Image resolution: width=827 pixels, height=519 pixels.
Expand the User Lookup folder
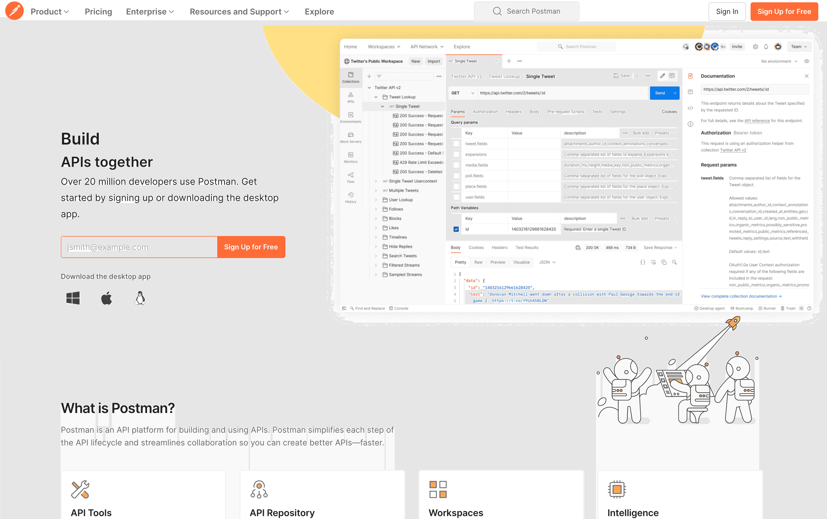[376, 200]
